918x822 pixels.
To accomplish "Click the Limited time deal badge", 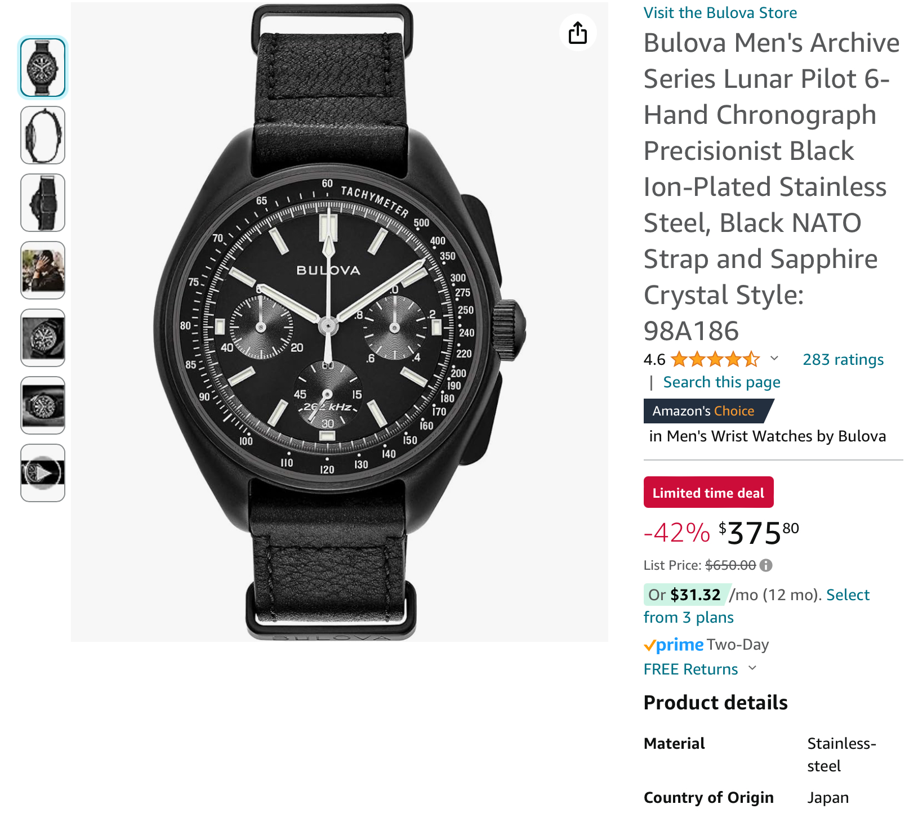I will [708, 493].
